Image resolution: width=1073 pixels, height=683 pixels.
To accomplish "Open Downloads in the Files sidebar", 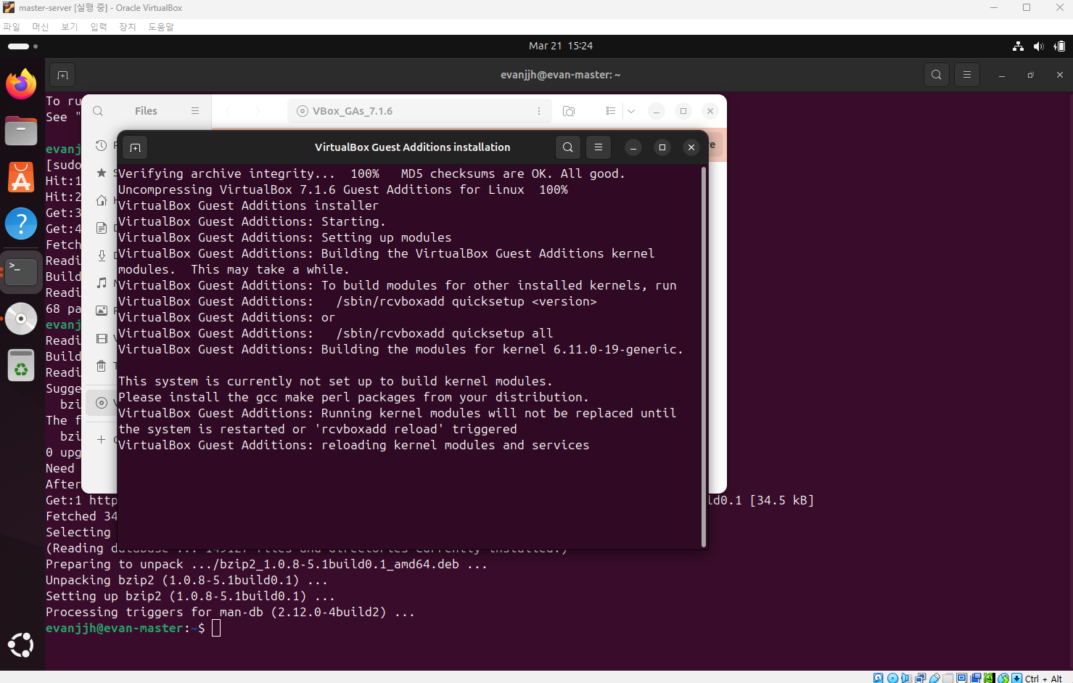I will 102,255.
